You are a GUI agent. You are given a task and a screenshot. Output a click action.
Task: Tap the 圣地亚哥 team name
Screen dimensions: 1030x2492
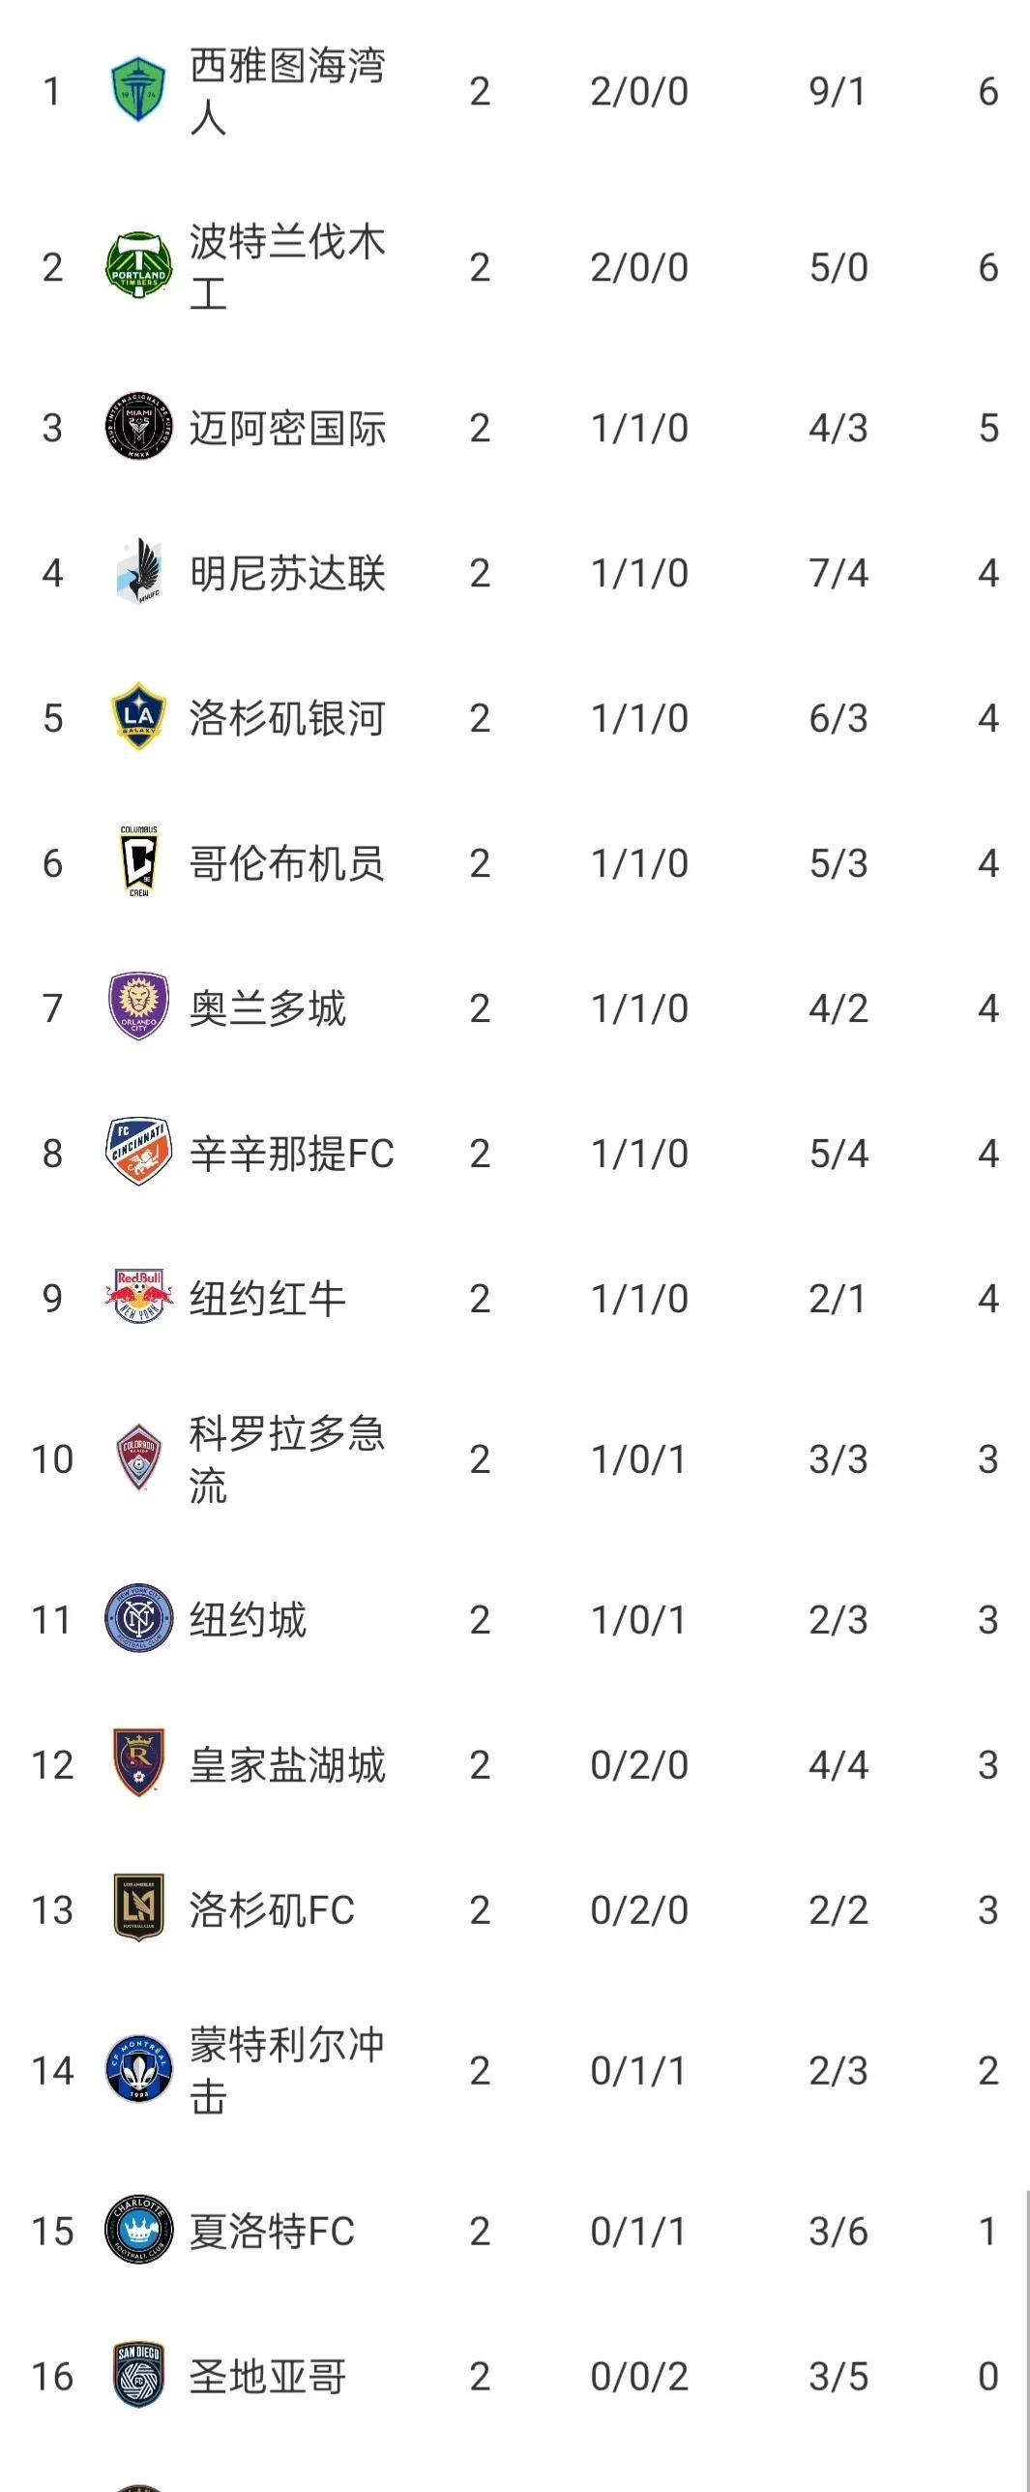(x=267, y=2376)
